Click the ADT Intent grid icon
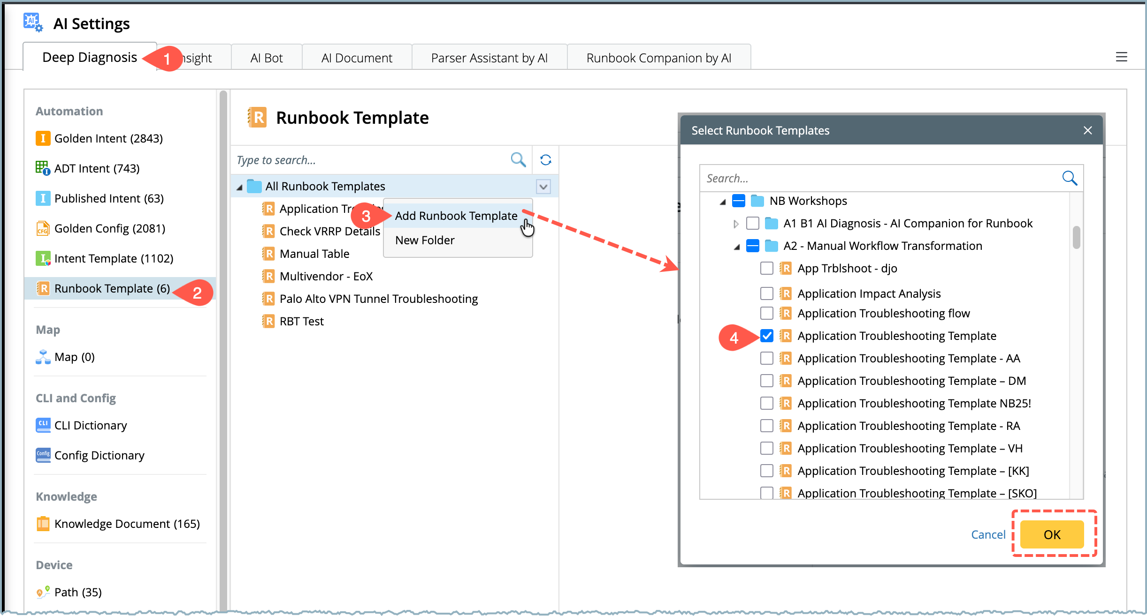Viewport: 1147px width, 616px height. 42,168
